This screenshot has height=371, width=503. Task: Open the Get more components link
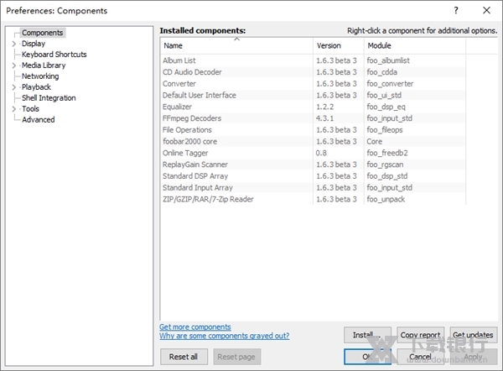195,327
